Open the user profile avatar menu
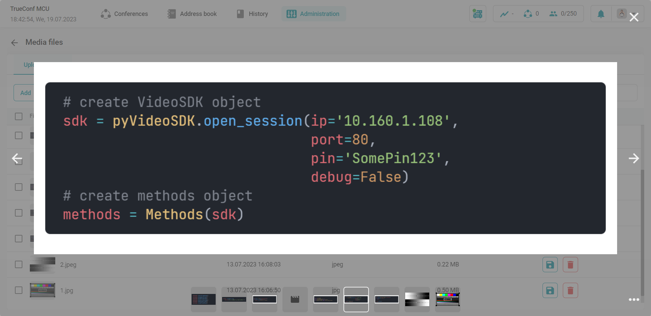Screen dimensions: 651x316 click(622, 14)
